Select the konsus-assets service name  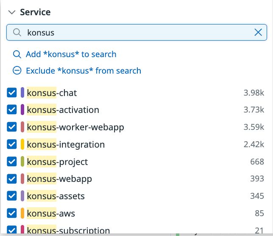tap(56, 196)
